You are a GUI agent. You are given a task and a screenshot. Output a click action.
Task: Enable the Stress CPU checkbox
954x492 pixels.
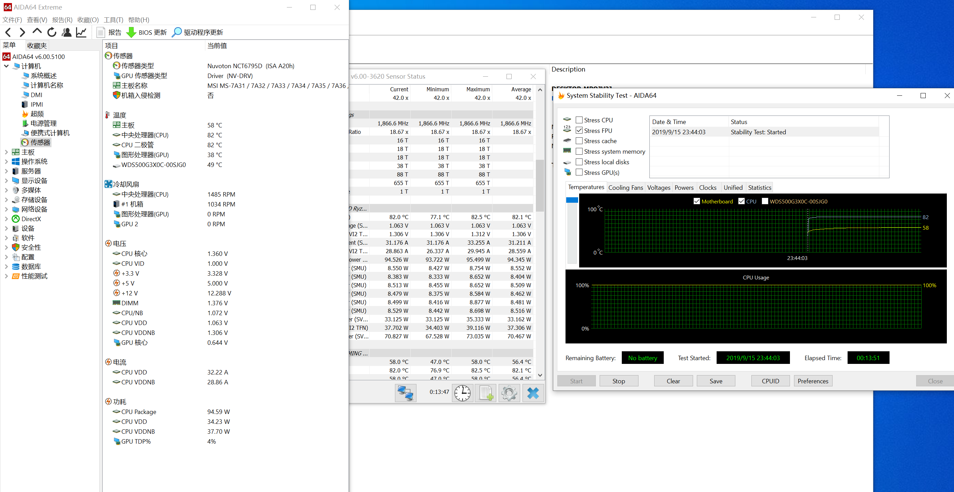tap(579, 120)
